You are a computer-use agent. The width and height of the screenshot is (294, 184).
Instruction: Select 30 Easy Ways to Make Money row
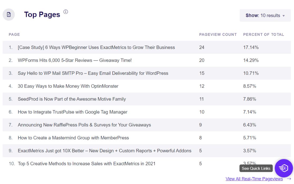[x=147, y=86]
